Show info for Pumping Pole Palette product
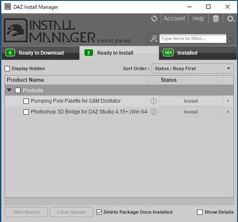Screen dimensions: 238x222 (154, 101)
